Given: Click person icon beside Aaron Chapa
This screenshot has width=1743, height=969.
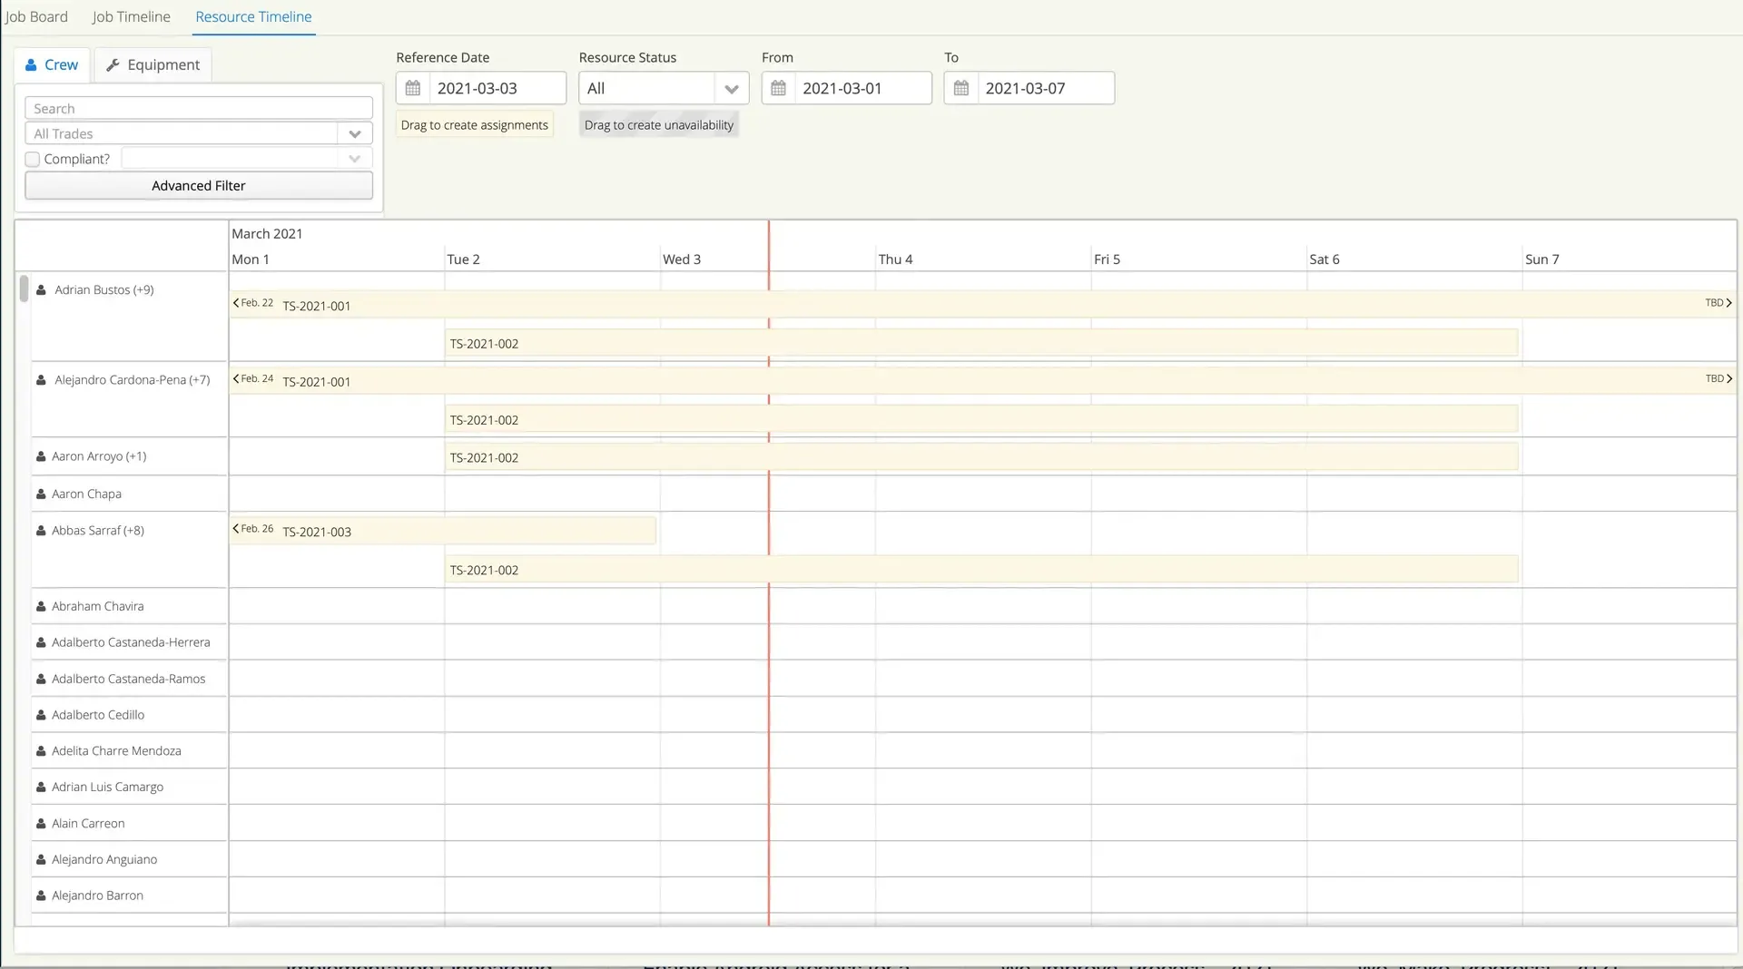Looking at the screenshot, I should pyautogui.click(x=41, y=494).
